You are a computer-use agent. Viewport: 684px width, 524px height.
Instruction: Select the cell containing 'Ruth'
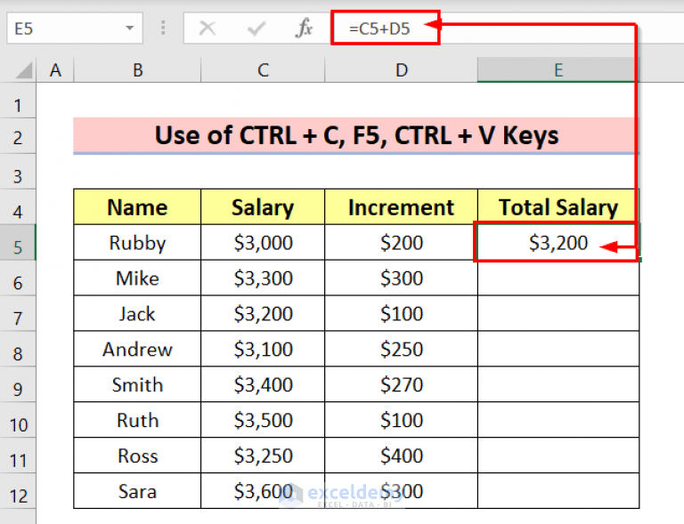pyautogui.click(x=137, y=420)
